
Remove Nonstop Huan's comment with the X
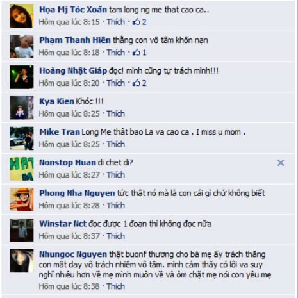[x=281, y=163]
